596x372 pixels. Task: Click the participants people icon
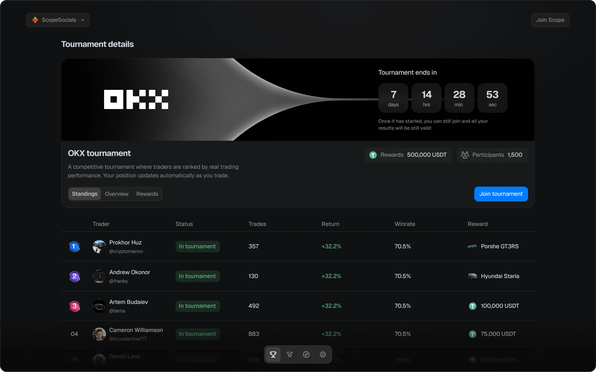(x=465, y=155)
